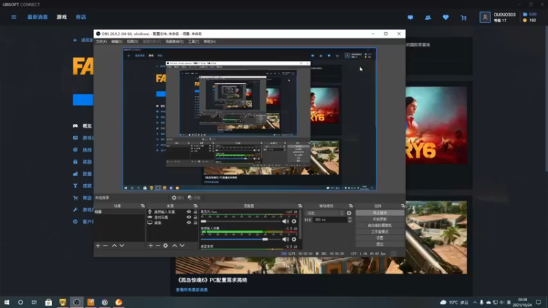Click the Start Recording button in OBS
Image resolution: width=548 pixels, height=308 pixels.
(380, 219)
